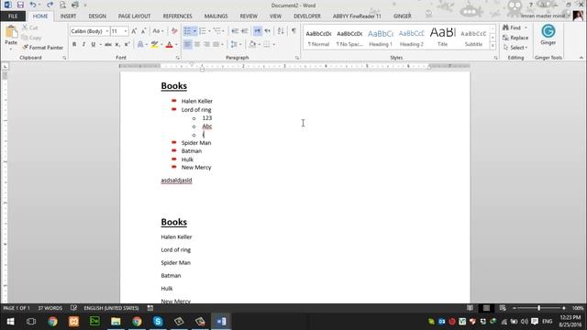587x330 pixels.
Task: Switch to Read Mode view in status bar
Action: [x=470, y=308]
